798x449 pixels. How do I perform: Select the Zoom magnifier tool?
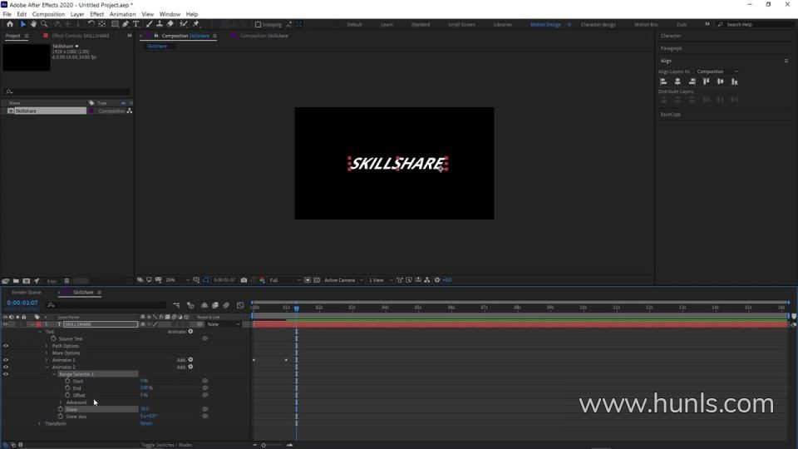pos(44,24)
